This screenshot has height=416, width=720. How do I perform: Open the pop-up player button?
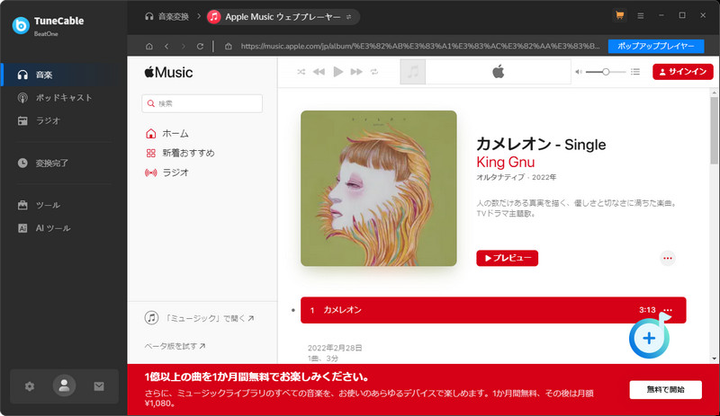(x=656, y=47)
